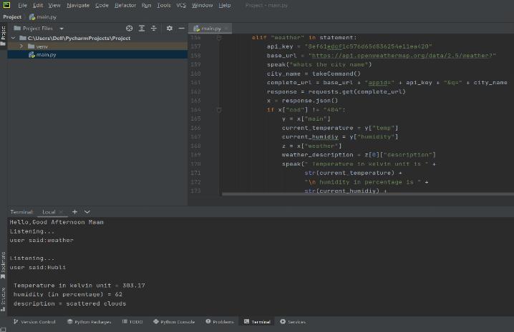The height and width of the screenshot is (332, 514).
Task: Collapse the PycharmProjects\Project root node
Action: 13,38
